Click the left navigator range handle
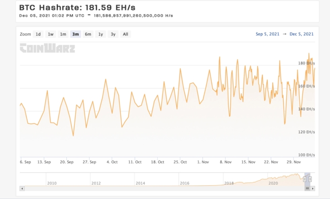The width and height of the screenshot is (330, 199). point(305,179)
